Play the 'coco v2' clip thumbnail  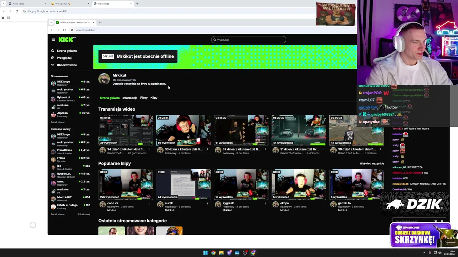click(x=126, y=185)
